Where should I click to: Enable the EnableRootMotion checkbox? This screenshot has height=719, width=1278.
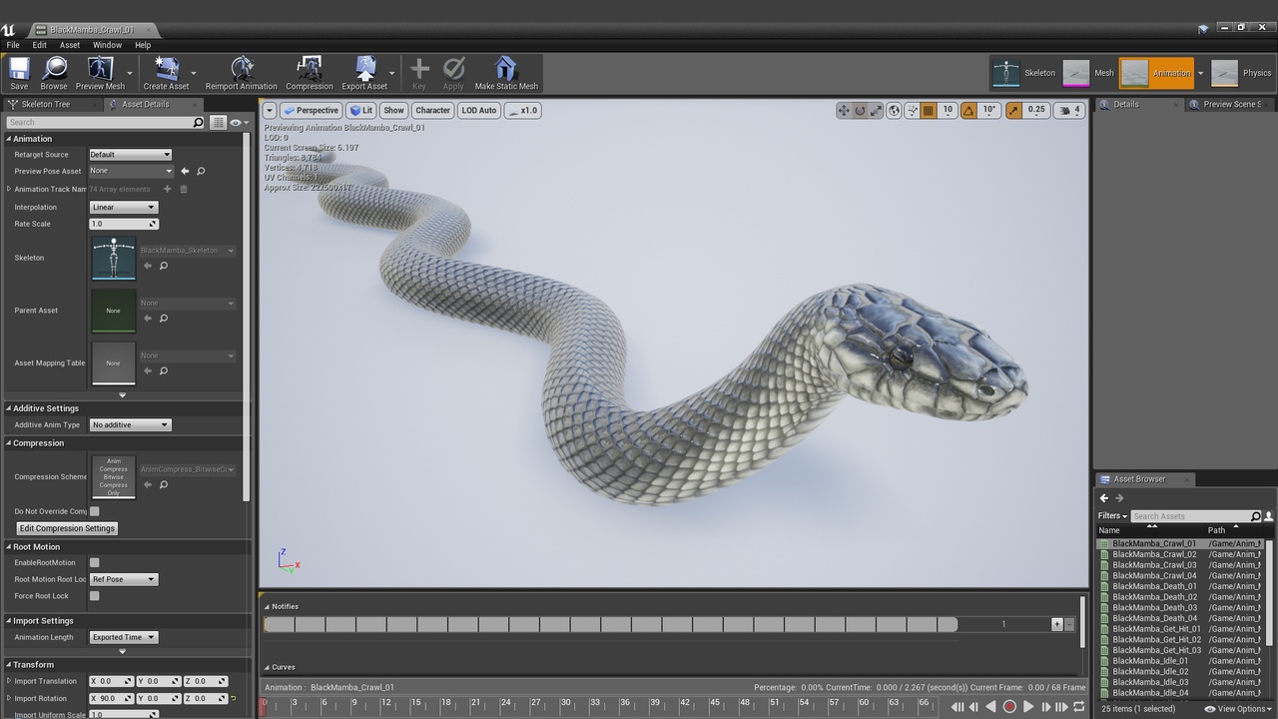click(95, 563)
